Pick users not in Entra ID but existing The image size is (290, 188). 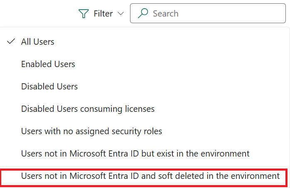[x=135, y=154]
